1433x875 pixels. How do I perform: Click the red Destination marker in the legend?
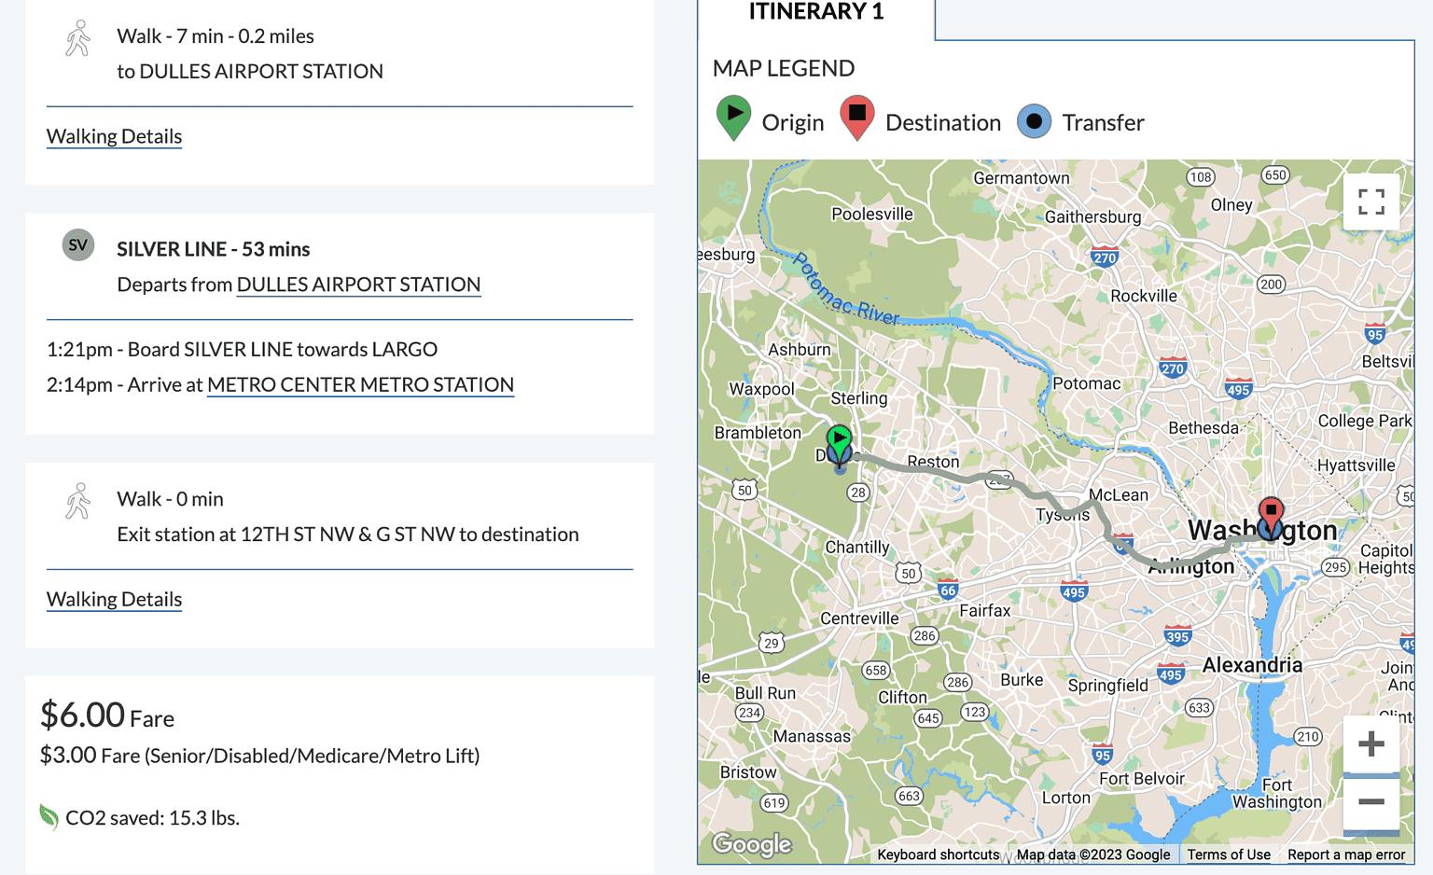pyautogui.click(x=856, y=118)
